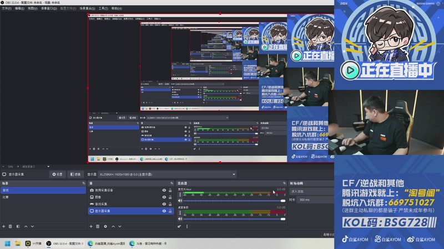444x249 pixels.
Task: Switch to 白鲨直播 Edge taskbar window
Action: 107,243
